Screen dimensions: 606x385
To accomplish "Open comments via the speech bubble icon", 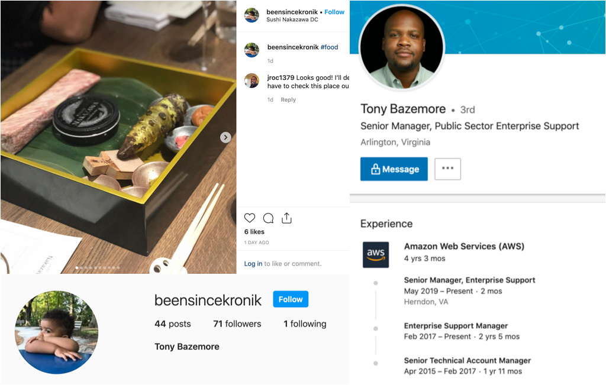I will [x=268, y=218].
